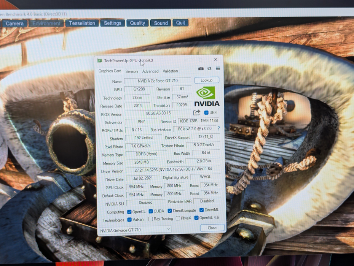This screenshot has width=354, height=266.
Task: Close the GPU-Z window with X
Action: [x=215, y=60]
